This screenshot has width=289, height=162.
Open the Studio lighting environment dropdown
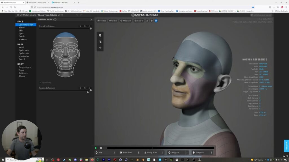pos(102,21)
